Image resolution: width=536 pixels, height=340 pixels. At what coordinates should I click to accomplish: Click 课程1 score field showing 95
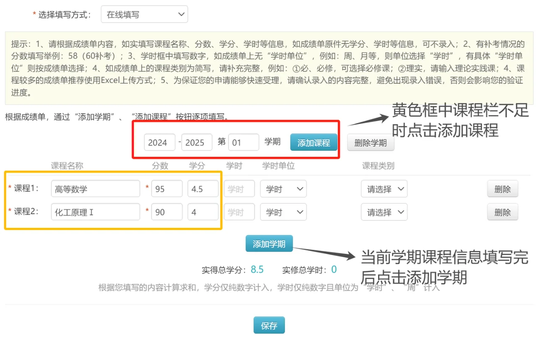pyautogui.click(x=167, y=189)
